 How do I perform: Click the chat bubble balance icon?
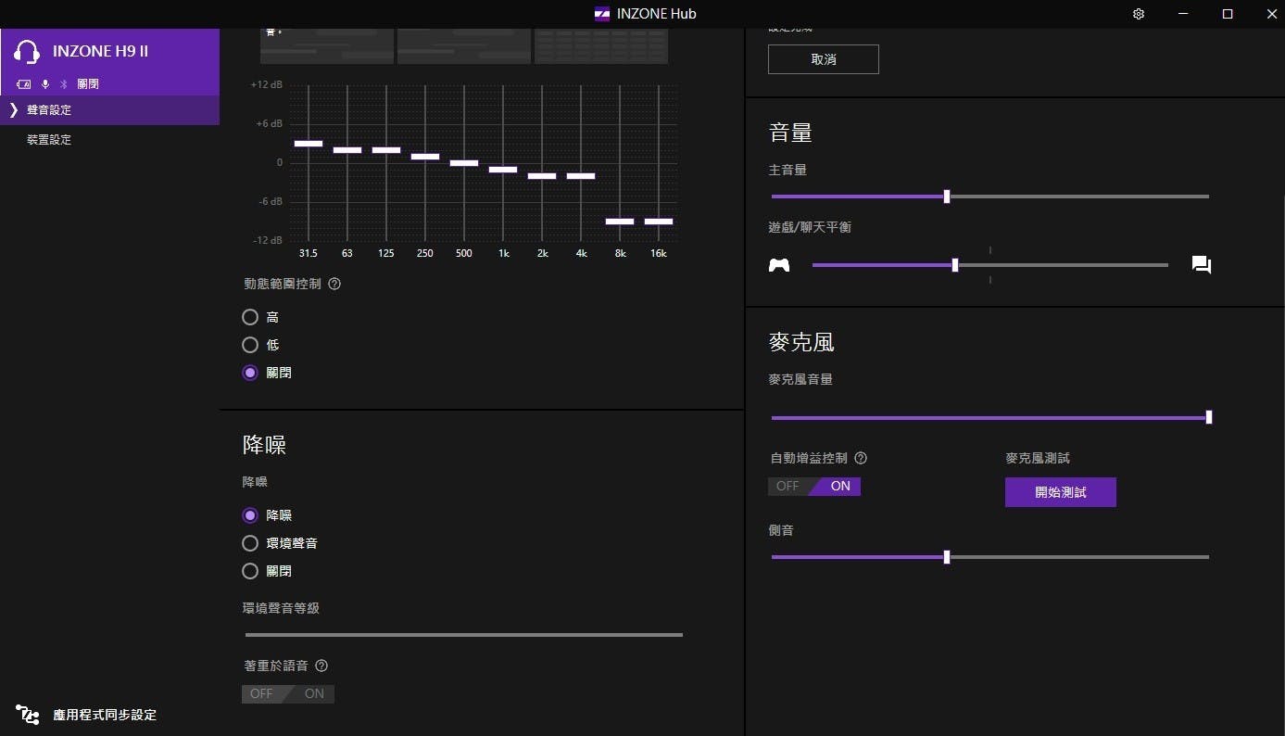[x=1202, y=266]
